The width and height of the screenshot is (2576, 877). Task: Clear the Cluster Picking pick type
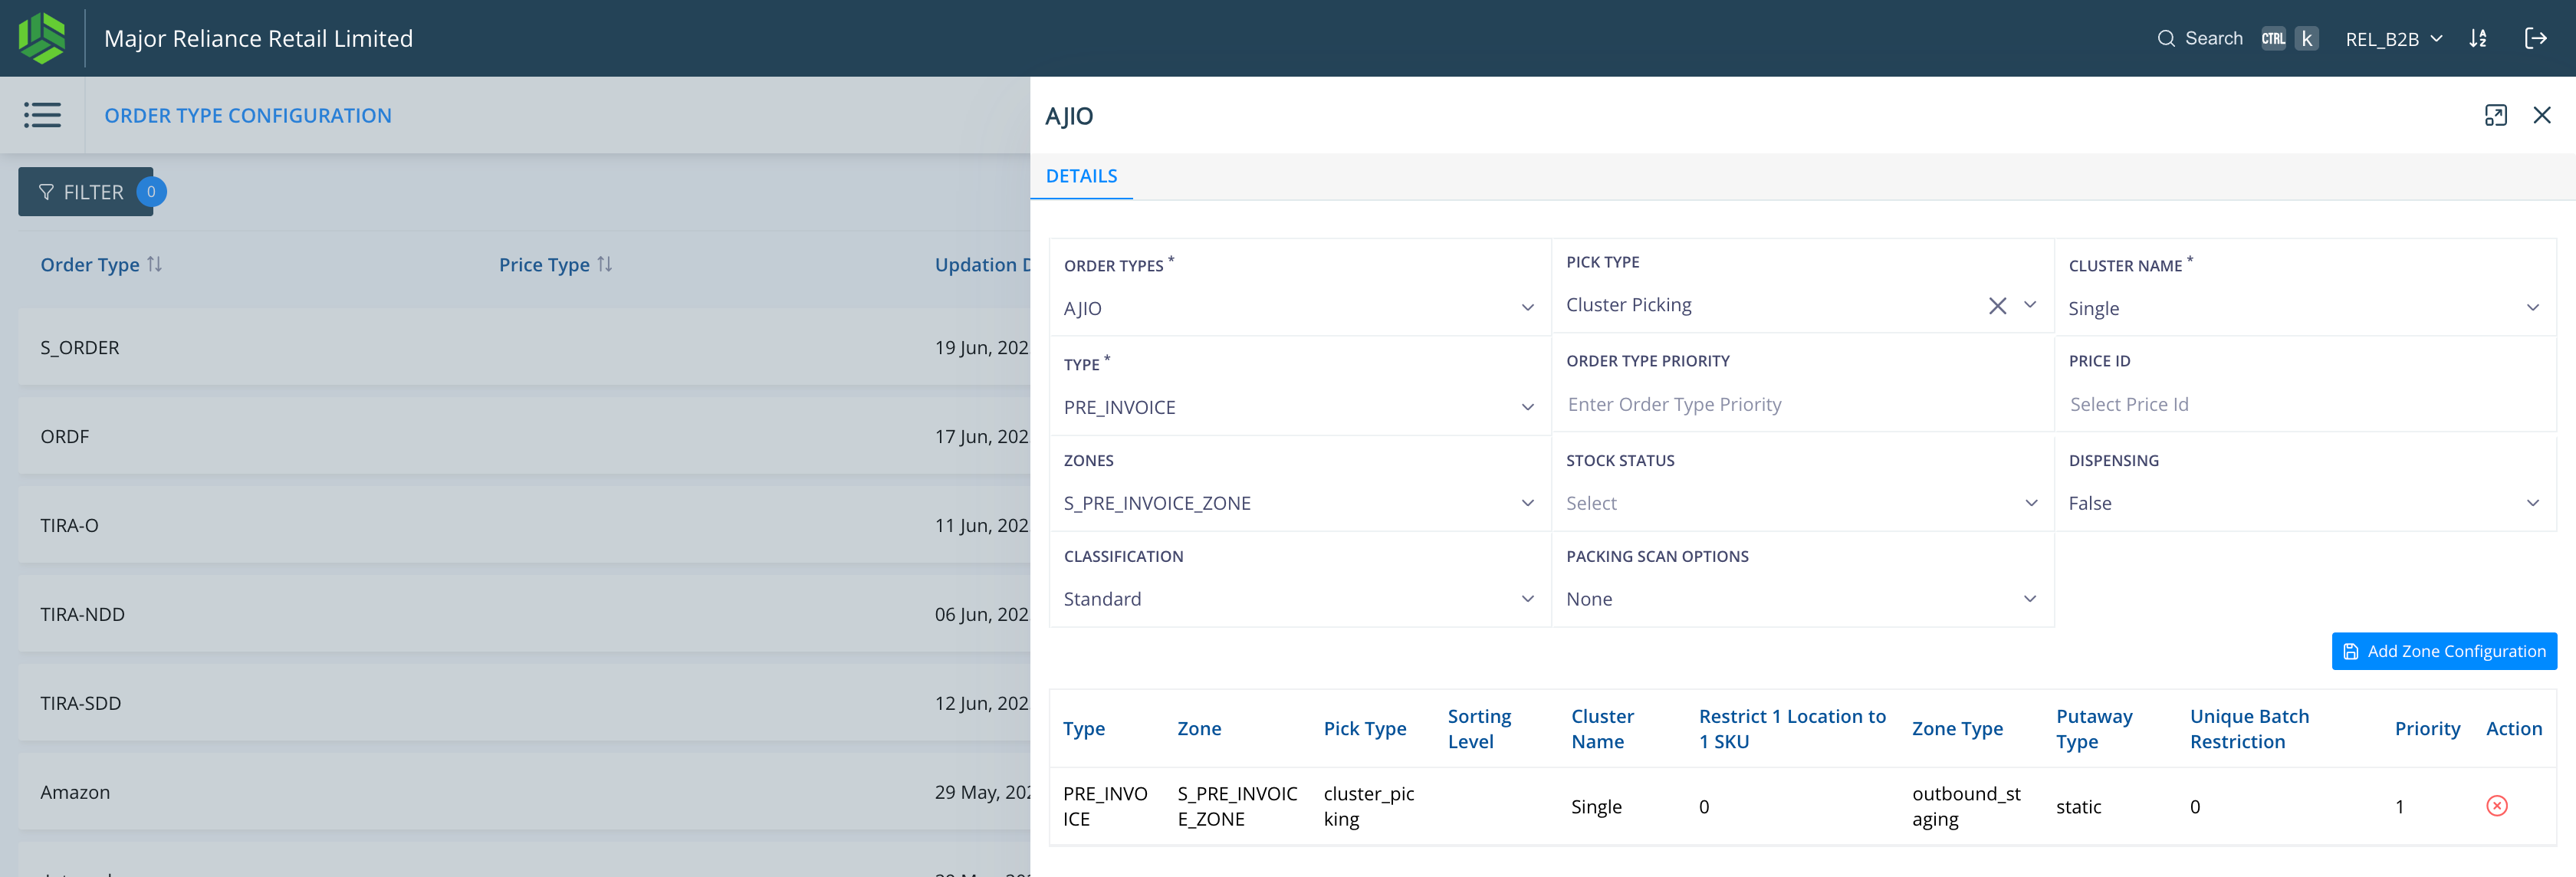tap(1997, 306)
